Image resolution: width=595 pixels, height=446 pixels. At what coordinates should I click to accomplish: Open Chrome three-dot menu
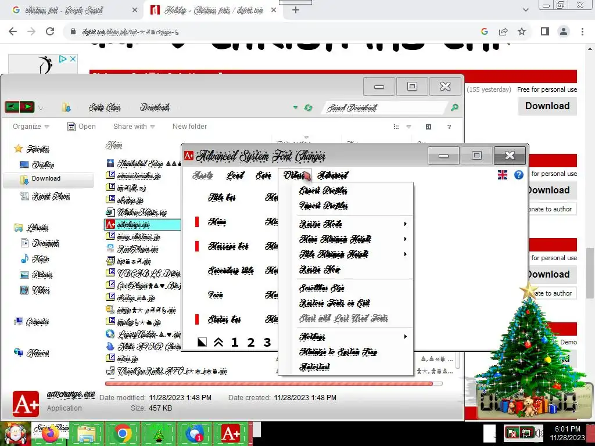click(582, 31)
